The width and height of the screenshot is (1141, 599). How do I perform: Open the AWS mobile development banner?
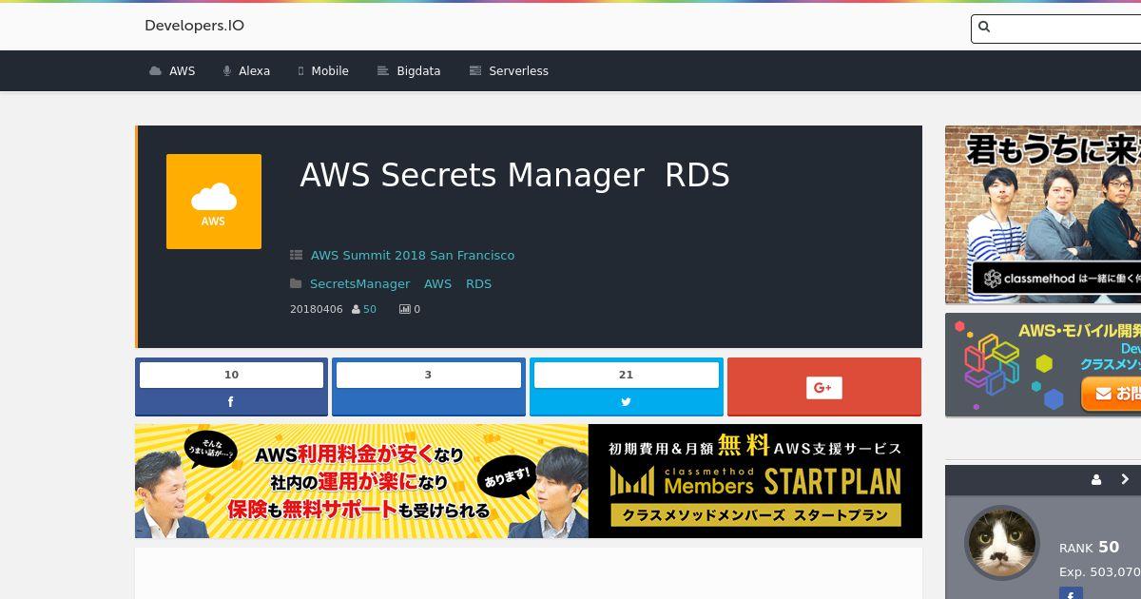tap(1043, 365)
